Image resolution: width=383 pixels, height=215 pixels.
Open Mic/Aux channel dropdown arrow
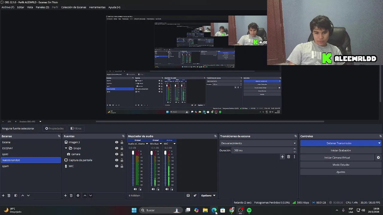pos(161,144)
